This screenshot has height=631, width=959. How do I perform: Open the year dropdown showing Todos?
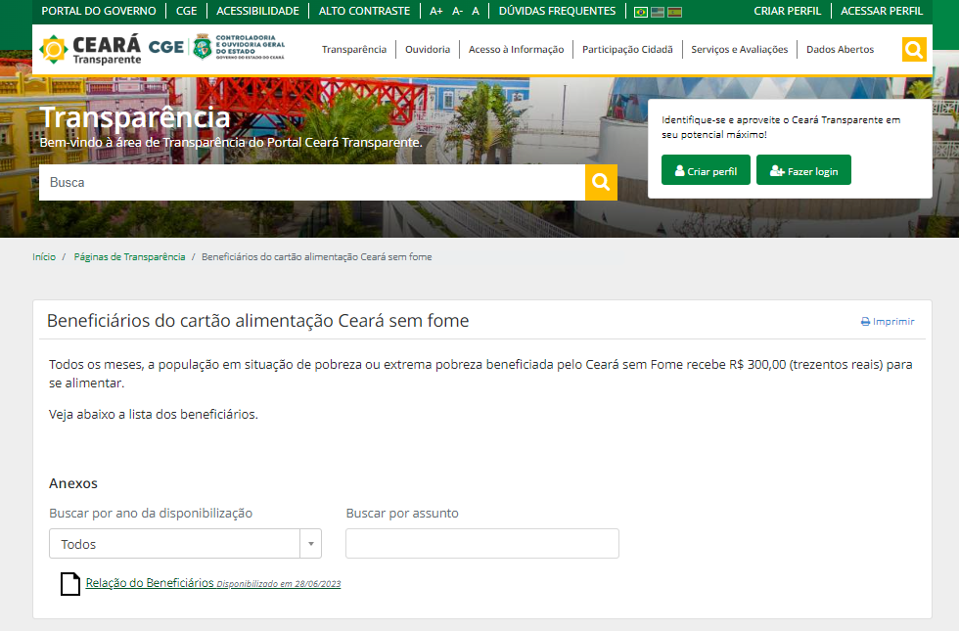point(185,544)
